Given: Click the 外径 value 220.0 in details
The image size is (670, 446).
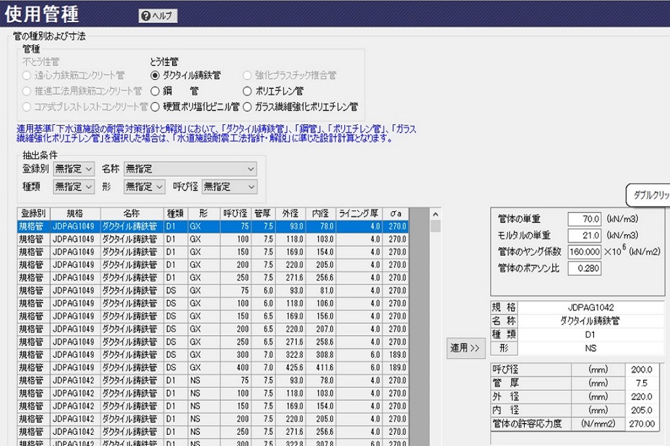Looking at the screenshot, I should click(641, 397).
